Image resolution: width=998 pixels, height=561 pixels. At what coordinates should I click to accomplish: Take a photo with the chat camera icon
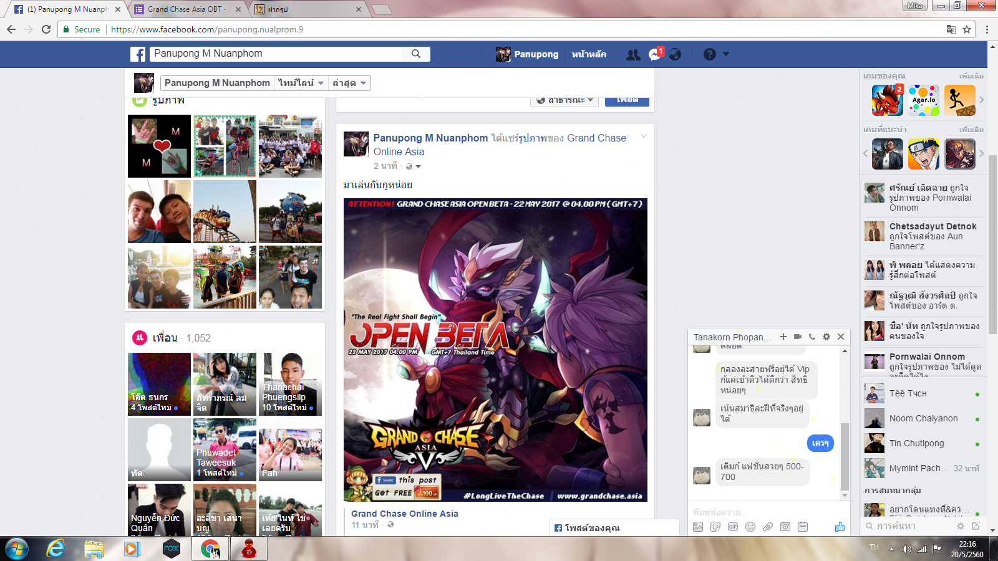click(785, 527)
